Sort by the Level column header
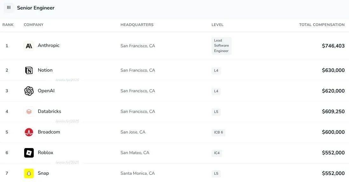349x182 pixels. [218, 25]
